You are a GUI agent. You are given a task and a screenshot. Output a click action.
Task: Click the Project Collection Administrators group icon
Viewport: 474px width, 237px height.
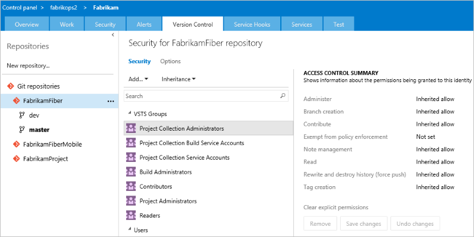pos(131,128)
